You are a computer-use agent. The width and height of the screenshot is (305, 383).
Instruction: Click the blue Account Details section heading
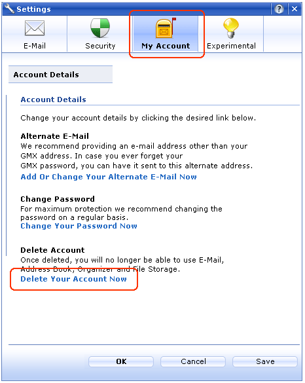(x=54, y=100)
